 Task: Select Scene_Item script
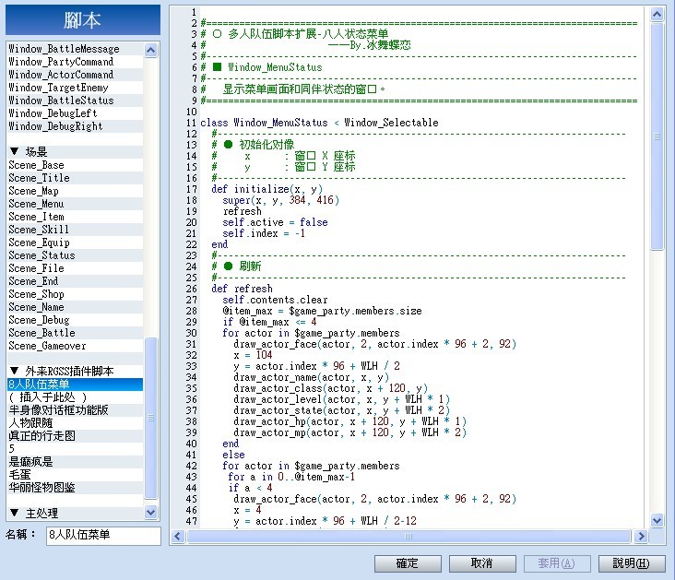click(75, 217)
